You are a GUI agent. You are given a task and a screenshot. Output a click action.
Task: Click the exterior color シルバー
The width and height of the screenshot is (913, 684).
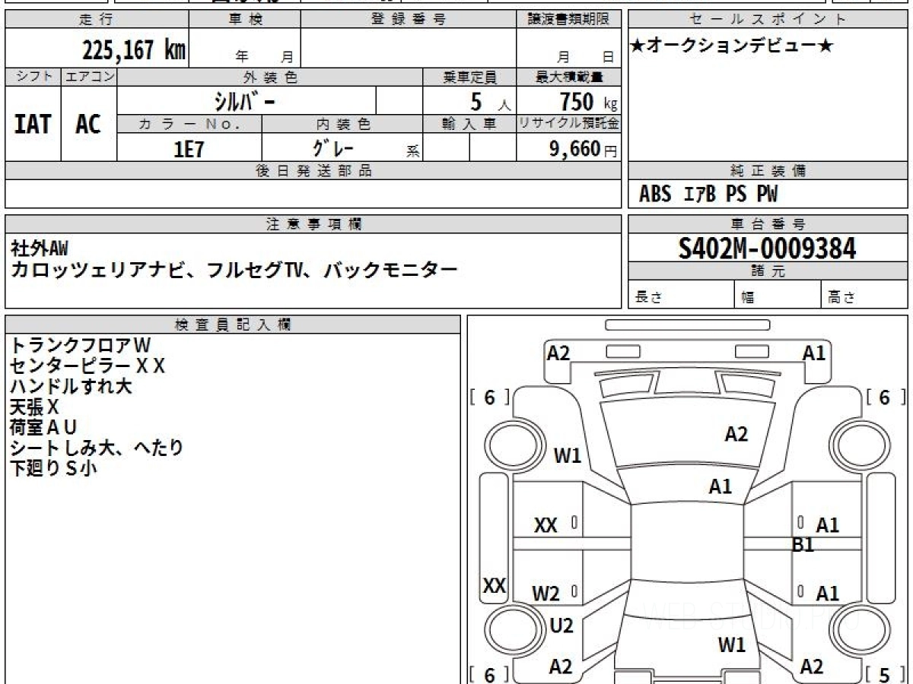(x=244, y=100)
